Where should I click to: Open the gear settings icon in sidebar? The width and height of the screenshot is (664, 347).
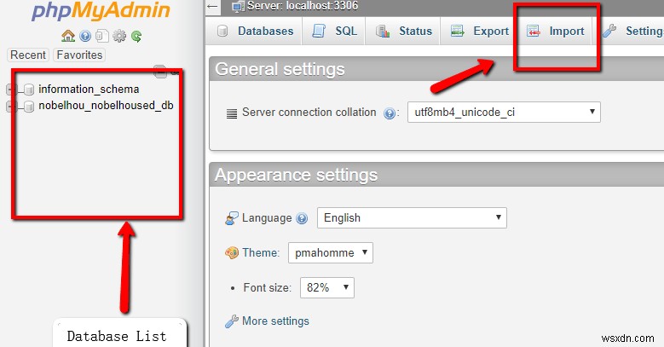click(x=119, y=36)
